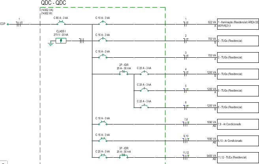The height and width of the screenshot is (164, 259).
Task: Select the 3P - IDR 25 A device
Action: point(123,156)
